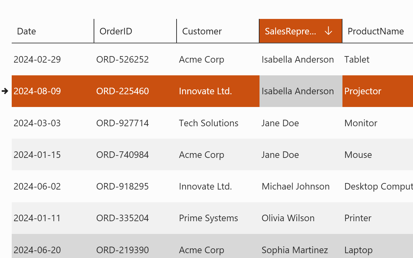
Task: Select the Sophia Martinez cell
Action: pos(295,250)
